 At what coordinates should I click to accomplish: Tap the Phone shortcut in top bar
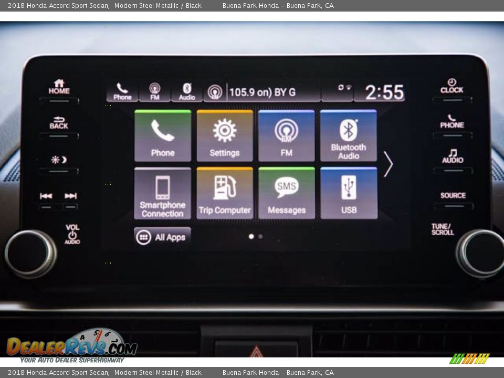tap(122, 92)
